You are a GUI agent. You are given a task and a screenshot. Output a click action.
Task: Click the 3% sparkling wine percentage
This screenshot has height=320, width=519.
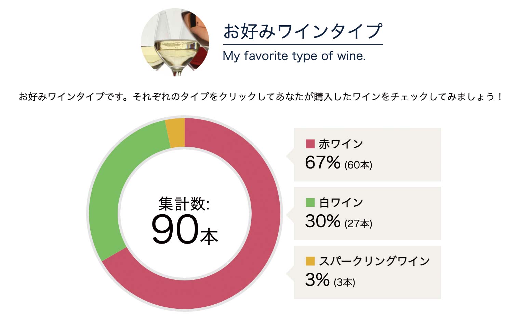317,280
